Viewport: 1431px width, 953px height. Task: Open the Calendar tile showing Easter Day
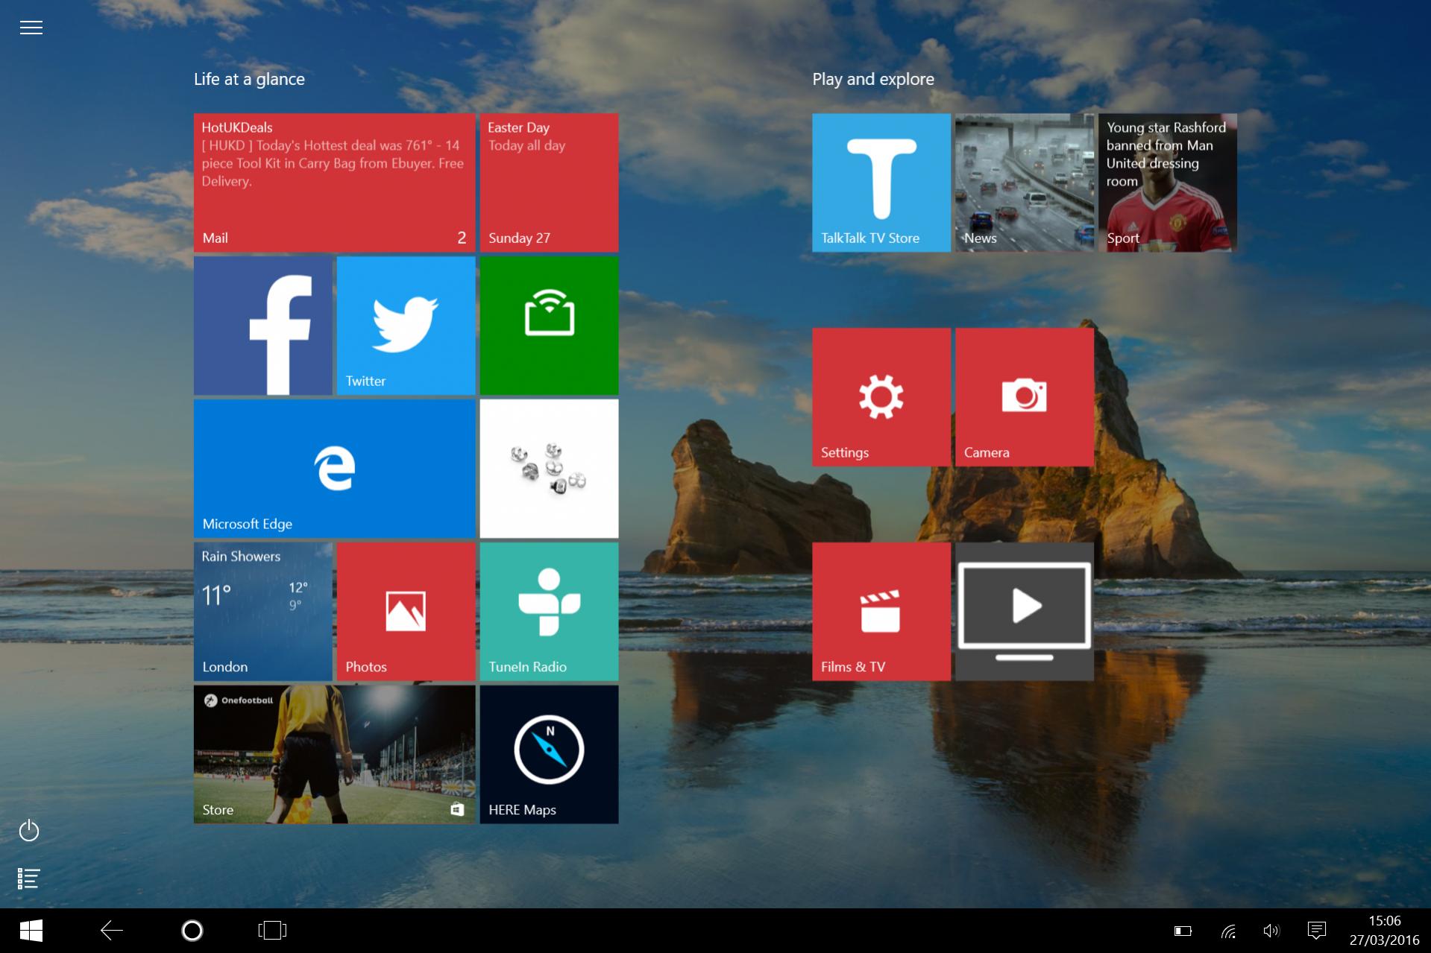549,183
